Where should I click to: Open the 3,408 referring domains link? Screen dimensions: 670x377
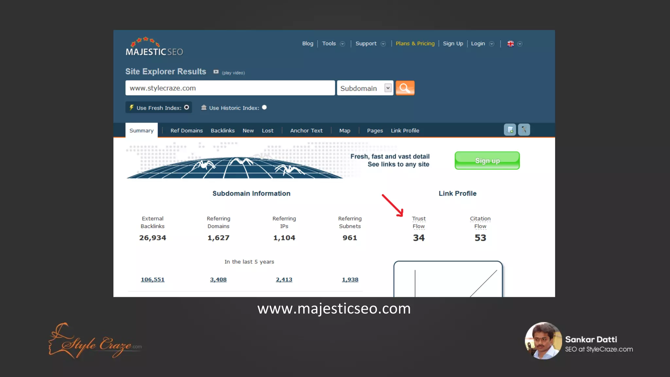(x=218, y=279)
